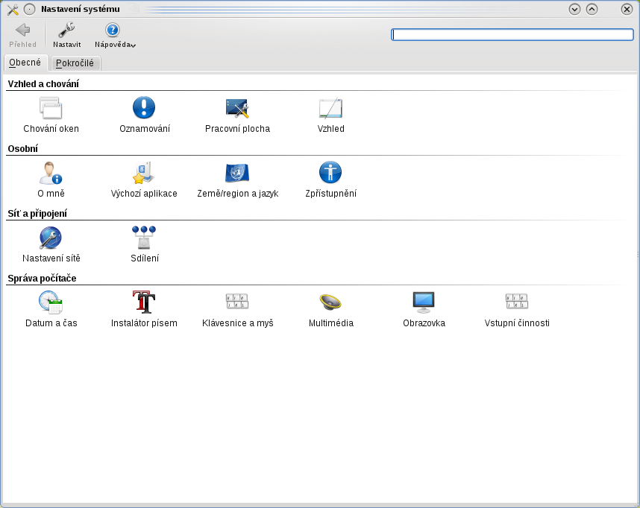Screen dimensions: 640x508
Task: Open Vstupní činnosti input actions
Action: tap(517, 303)
